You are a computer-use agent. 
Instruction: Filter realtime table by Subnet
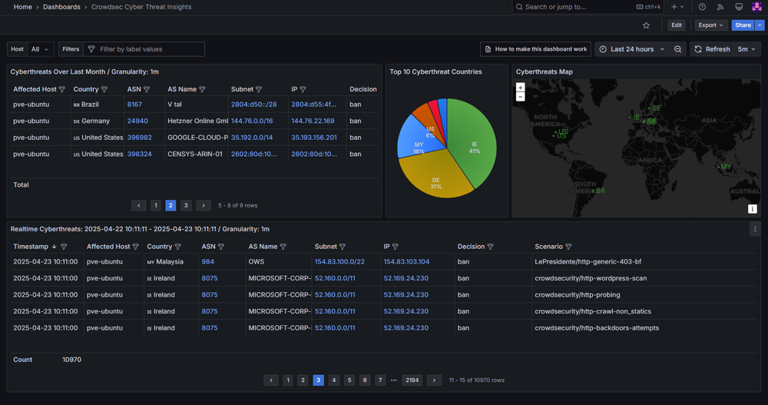(343, 247)
